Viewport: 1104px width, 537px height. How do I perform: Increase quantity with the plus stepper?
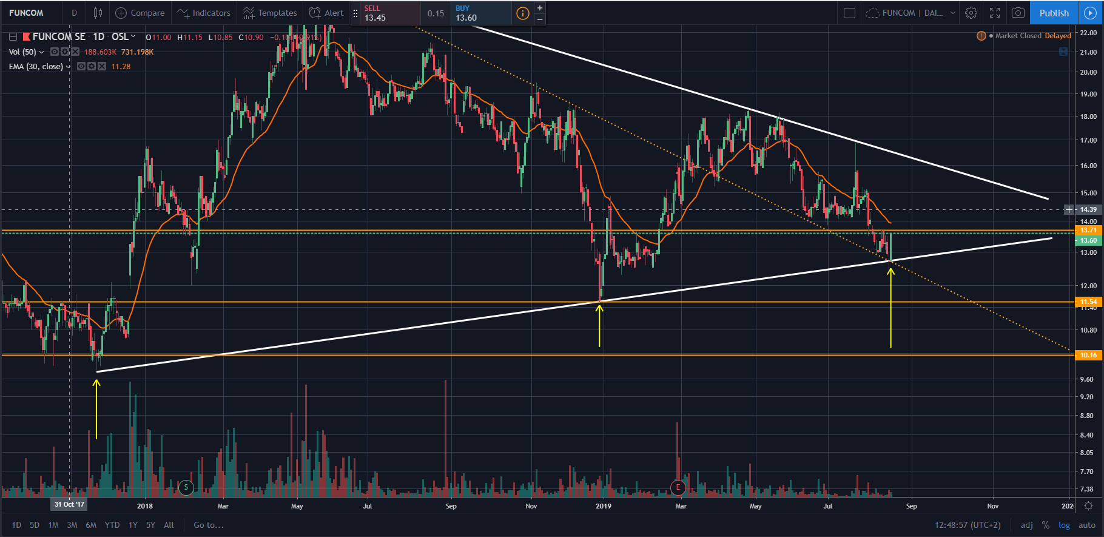(x=539, y=8)
